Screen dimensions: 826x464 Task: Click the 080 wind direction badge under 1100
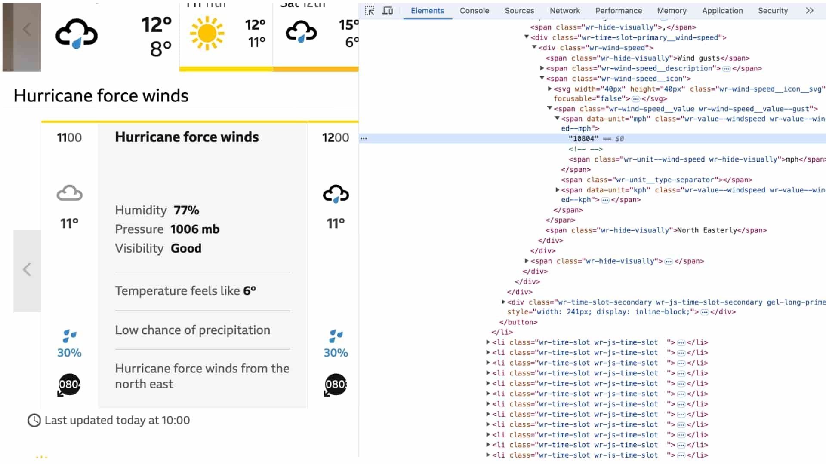click(x=69, y=385)
